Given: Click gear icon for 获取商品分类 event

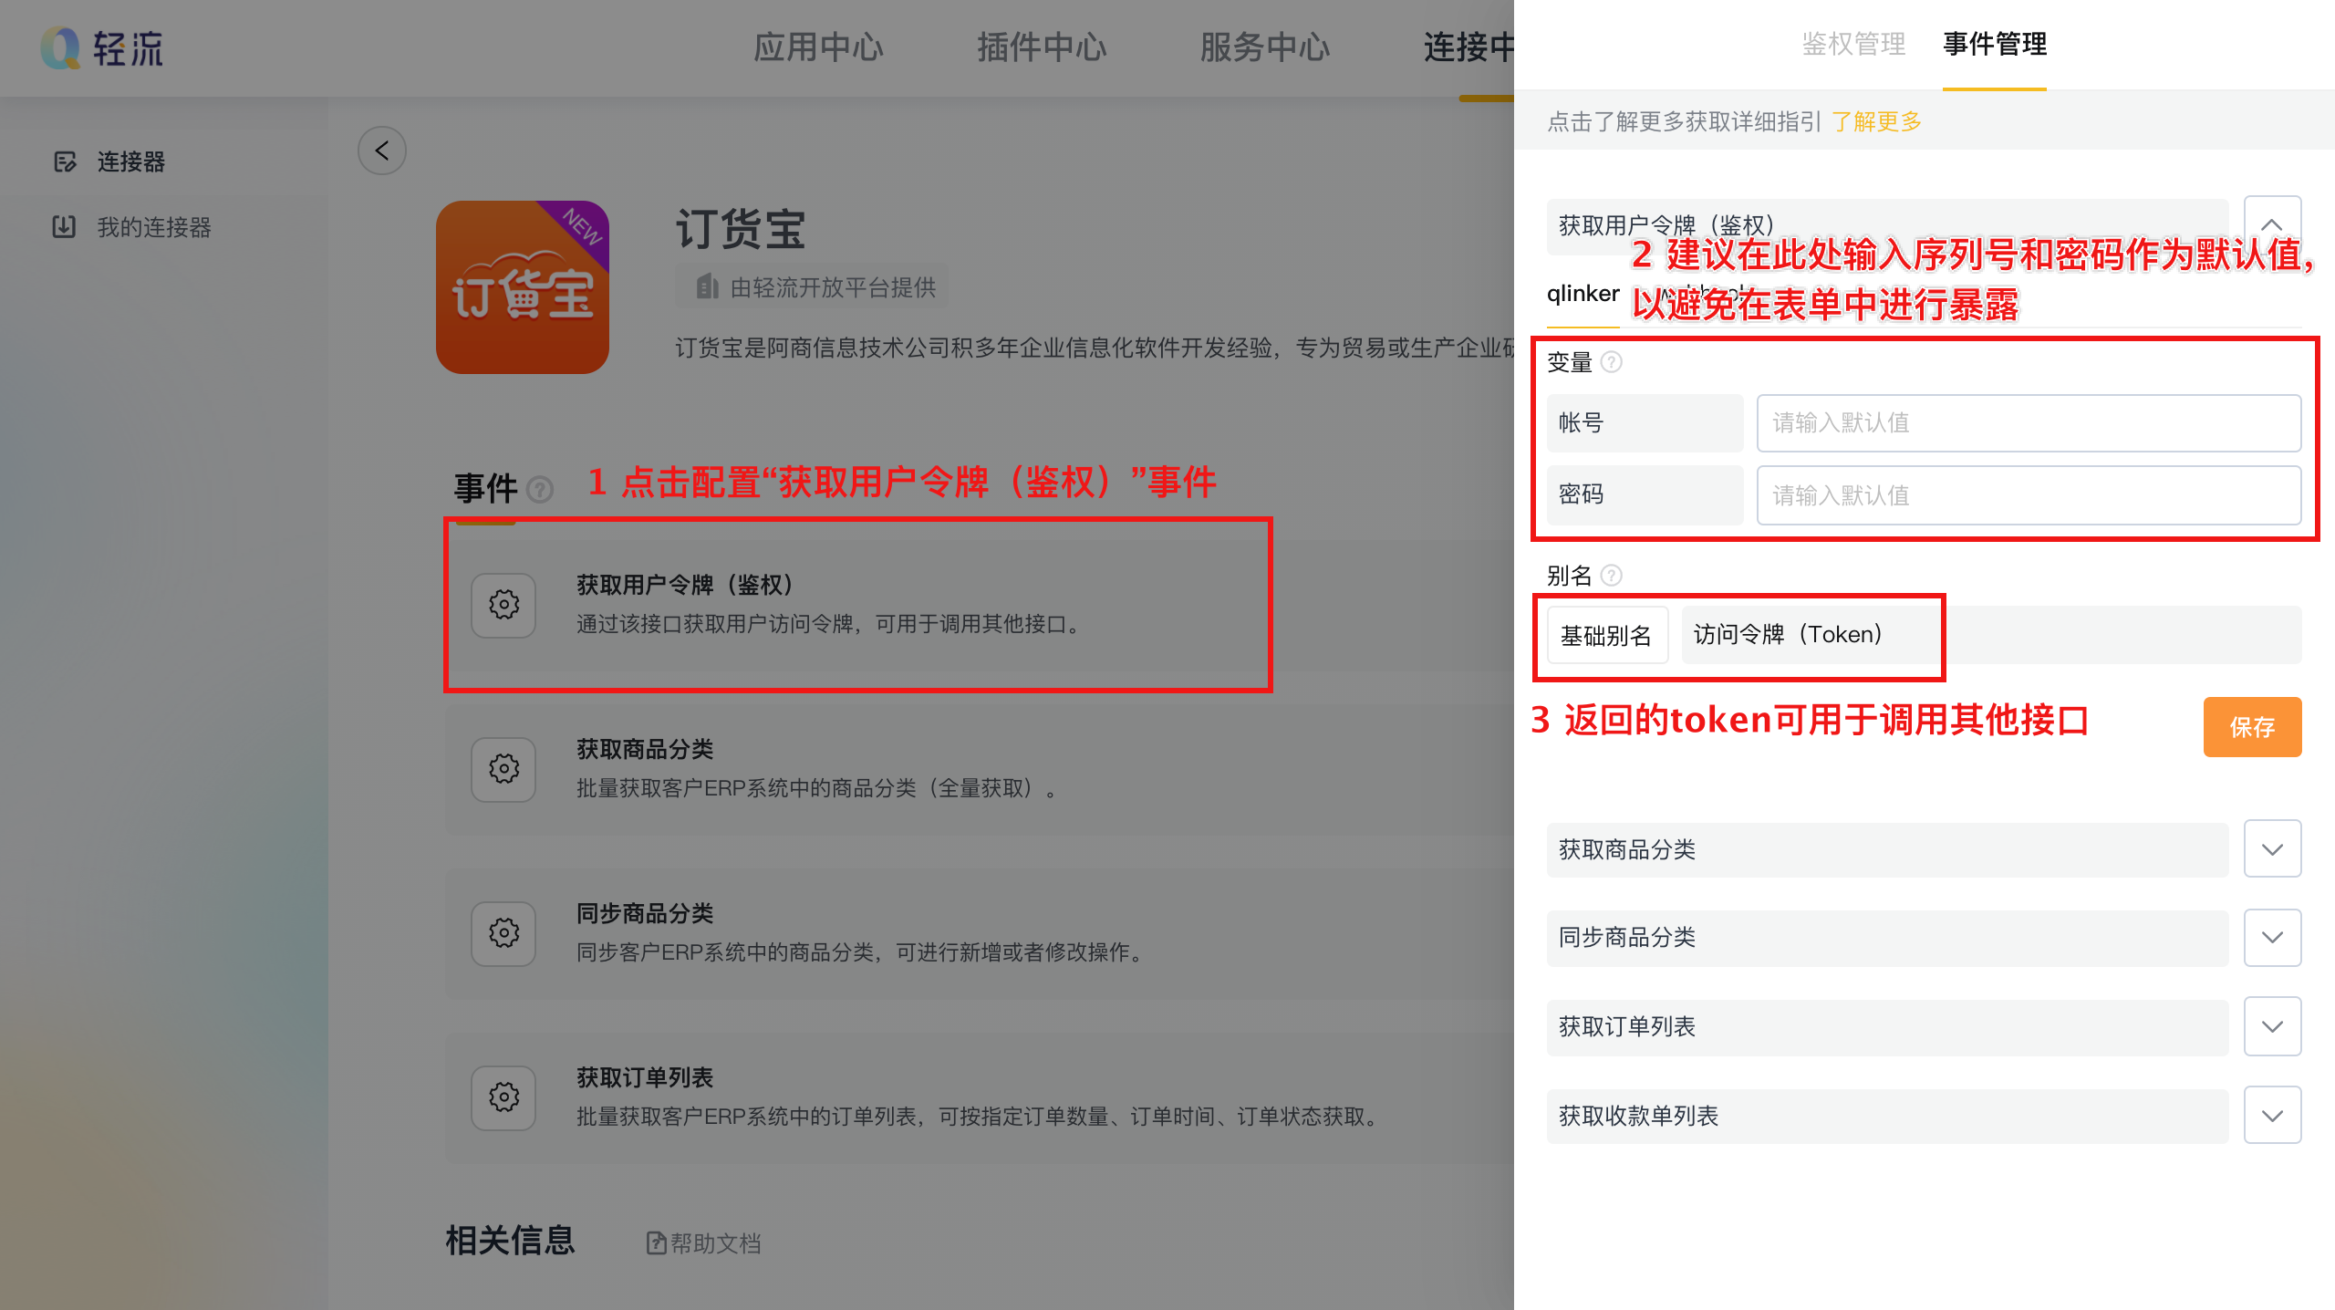Looking at the screenshot, I should pos(503,769).
